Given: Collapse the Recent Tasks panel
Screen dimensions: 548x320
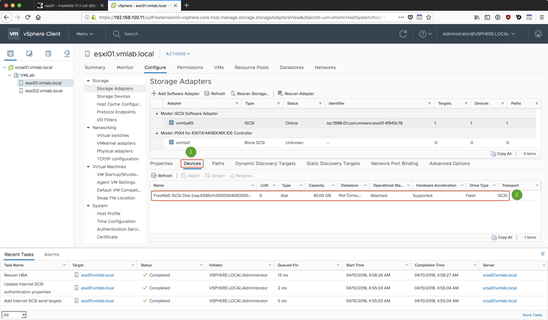Looking at the screenshot, I should [542, 254].
